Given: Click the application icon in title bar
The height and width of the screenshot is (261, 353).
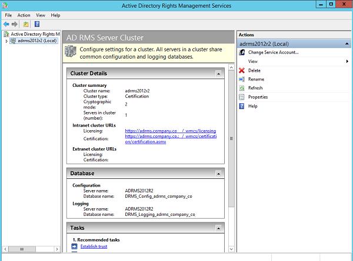Looking at the screenshot, I should click(x=5, y=5).
